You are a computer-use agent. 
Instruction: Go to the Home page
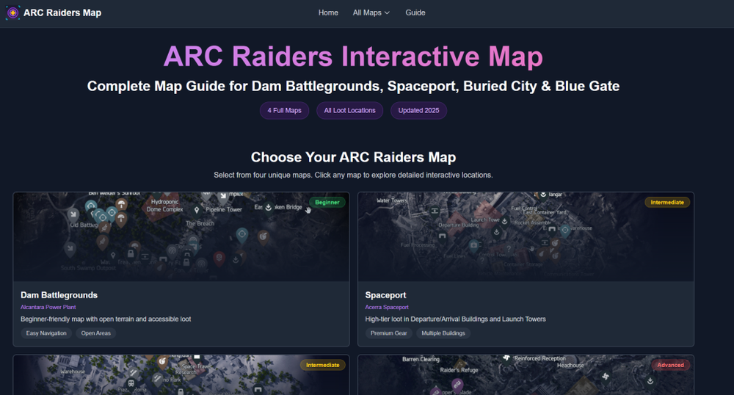pos(328,12)
